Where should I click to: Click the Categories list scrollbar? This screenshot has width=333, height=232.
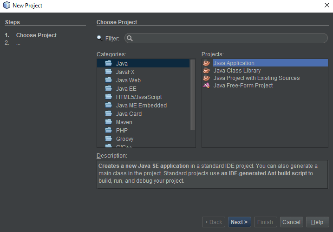[193, 95]
